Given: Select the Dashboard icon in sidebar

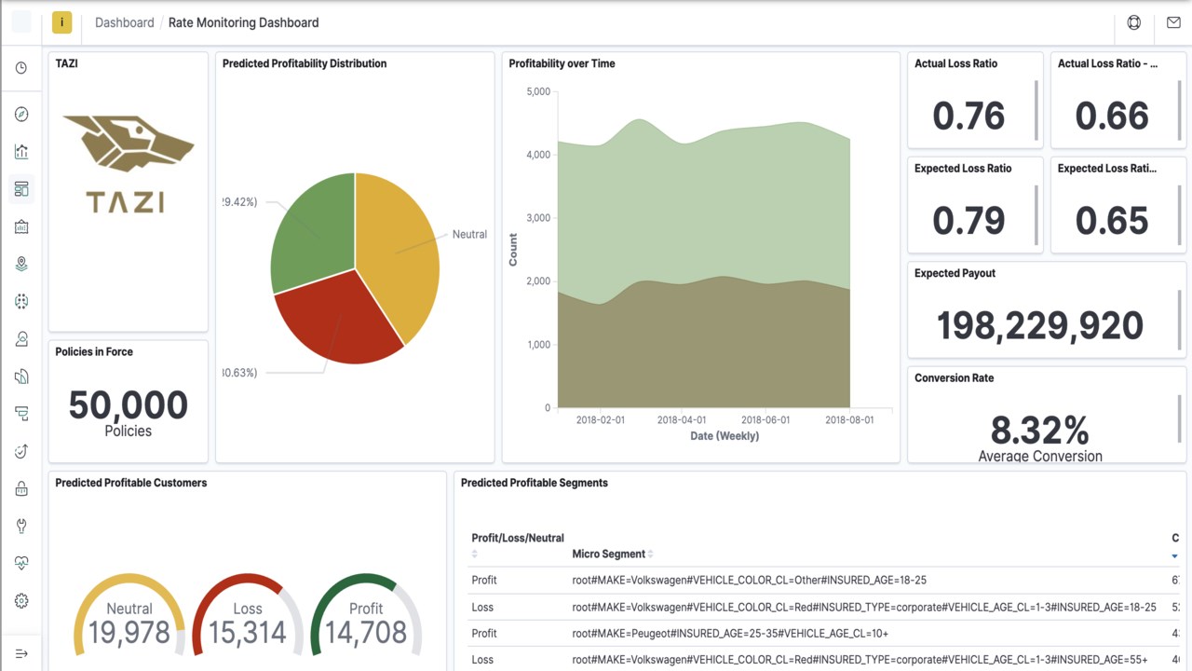Looking at the screenshot, I should click(x=21, y=189).
